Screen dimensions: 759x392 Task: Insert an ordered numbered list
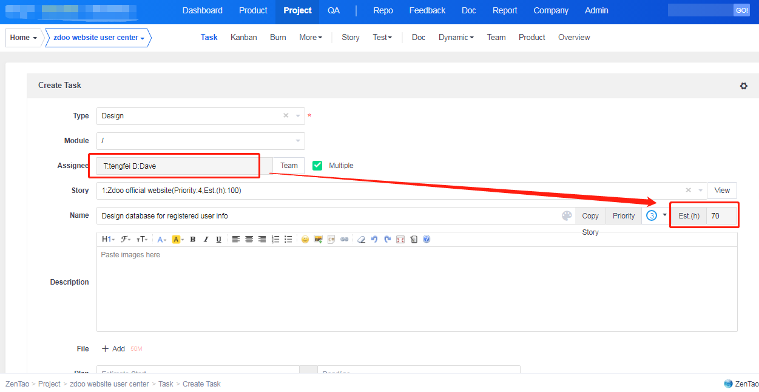tap(275, 239)
